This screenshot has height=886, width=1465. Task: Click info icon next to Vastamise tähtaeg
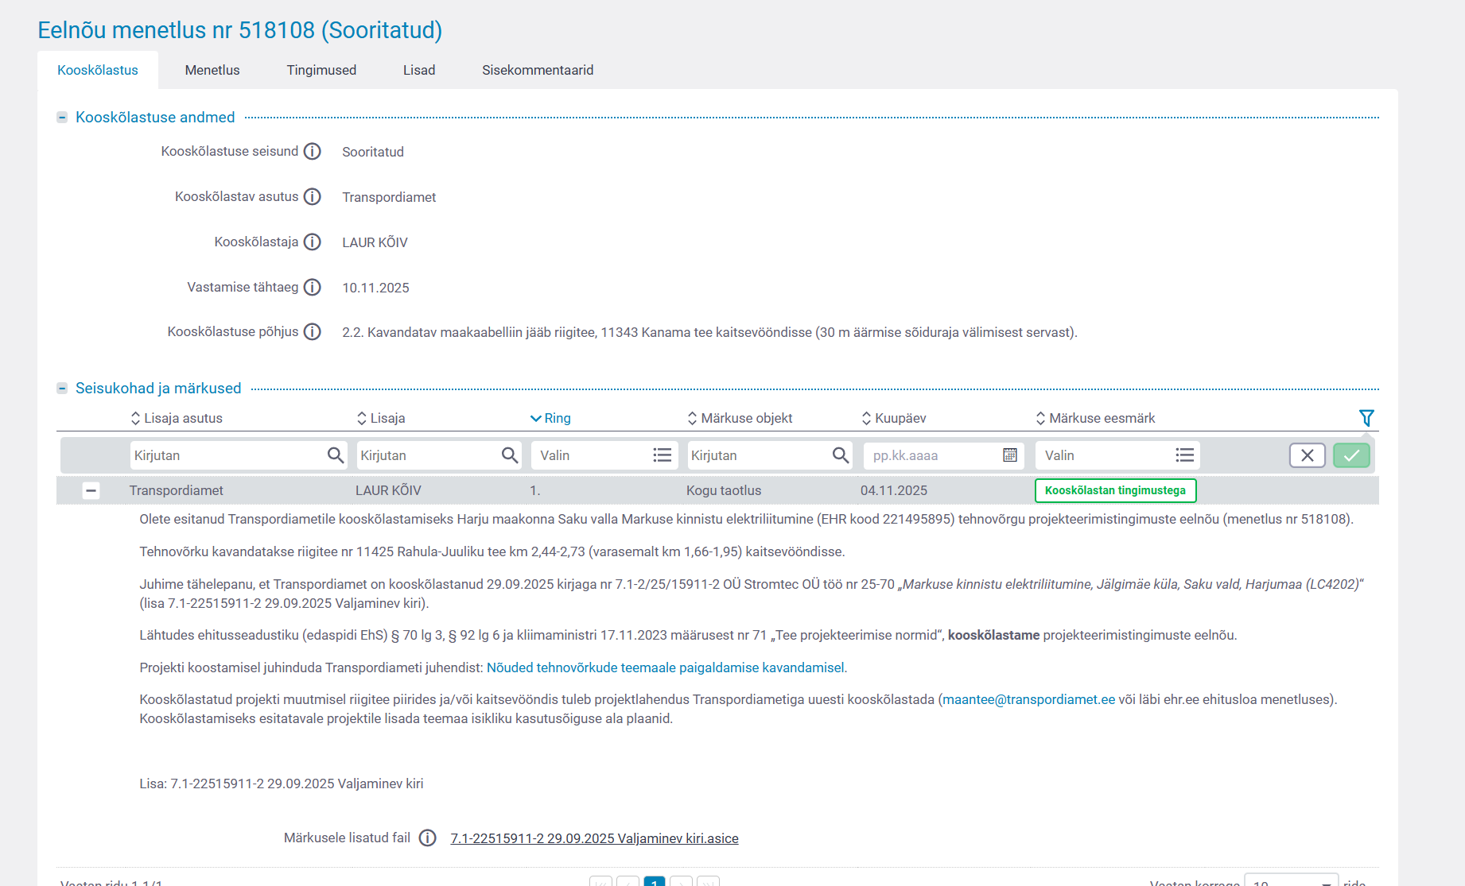tap(313, 287)
